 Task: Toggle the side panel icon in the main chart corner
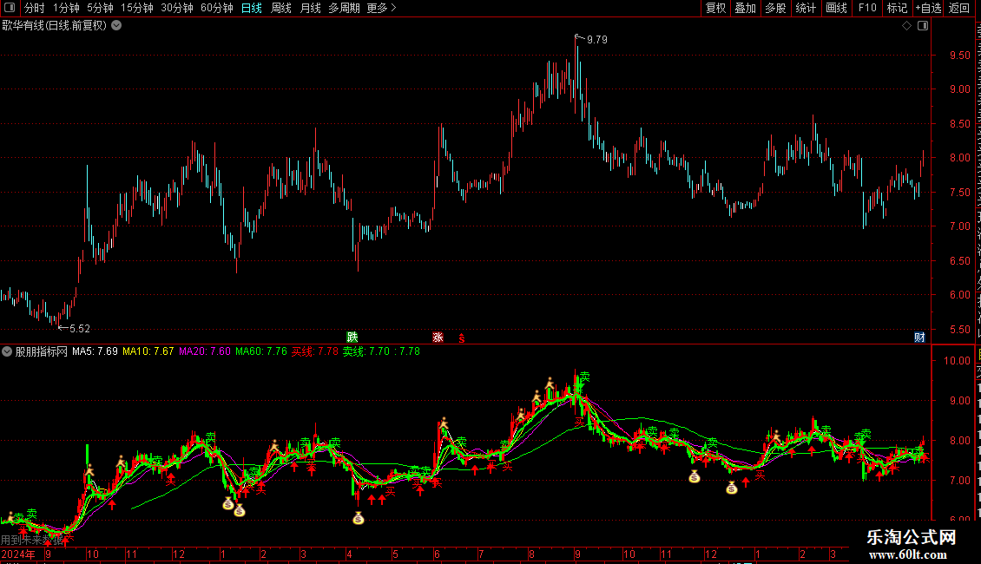[x=923, y=26]
